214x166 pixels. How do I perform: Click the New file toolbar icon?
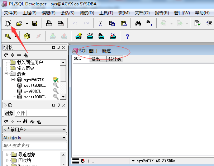click(8, 23)
